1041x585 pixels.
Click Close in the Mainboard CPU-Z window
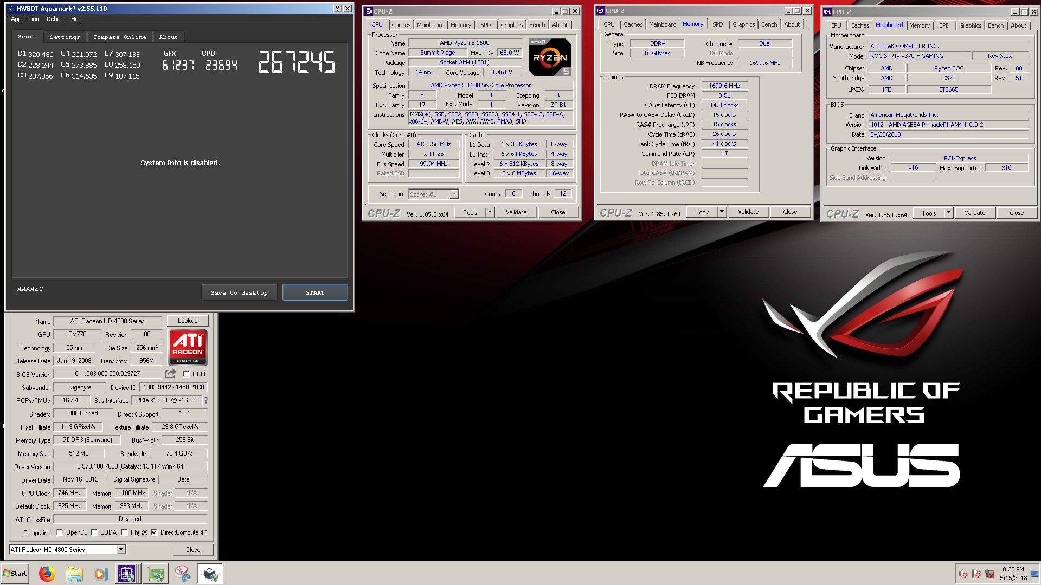point(1017,213)
